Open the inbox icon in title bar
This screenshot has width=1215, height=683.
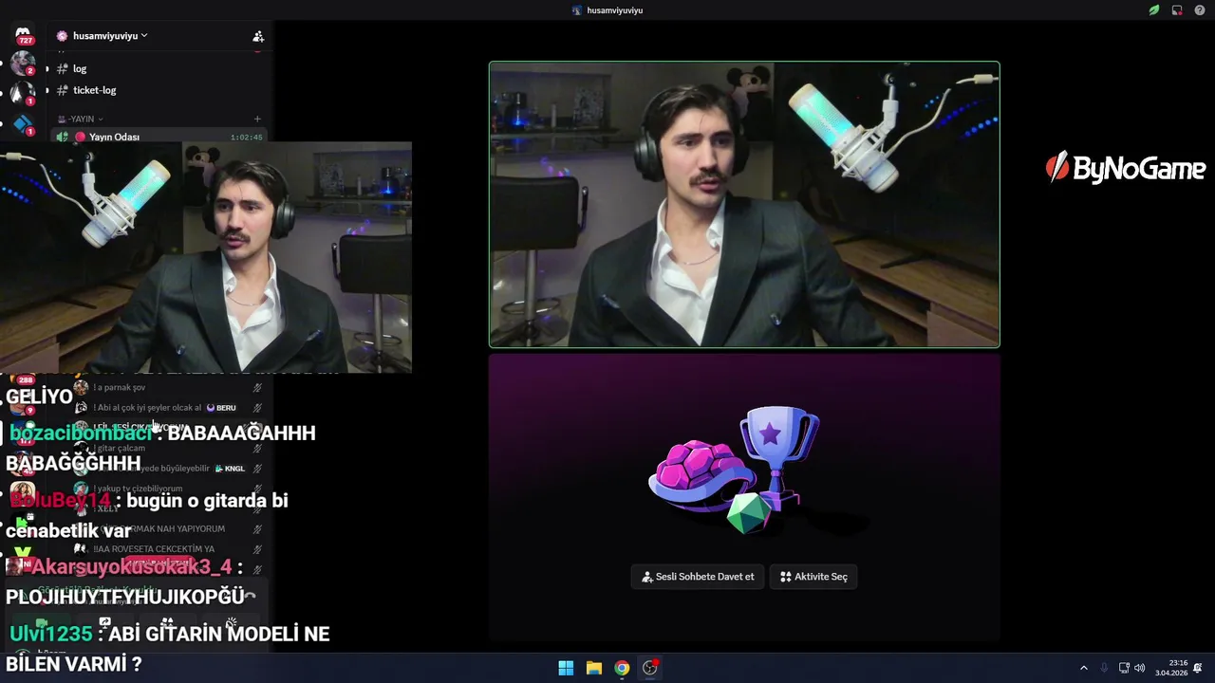click(1177, 10)
